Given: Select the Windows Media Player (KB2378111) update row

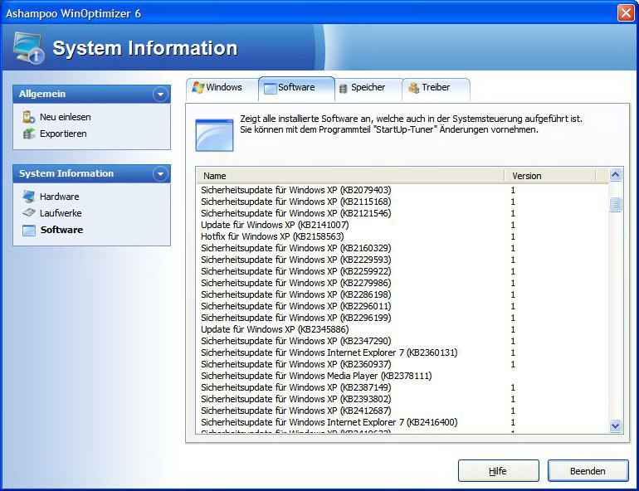Looking at the screenshot, I should point(316,376).
